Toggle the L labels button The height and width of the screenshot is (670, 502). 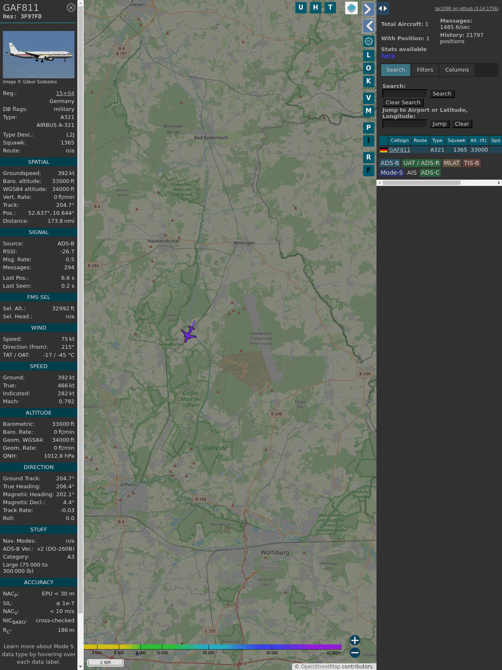point(369,55)
